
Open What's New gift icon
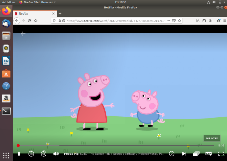click(219, 21)
